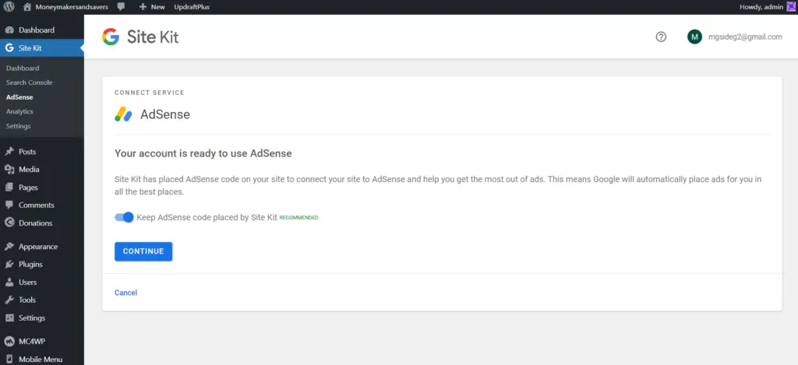
Task: Open mgsideg2@gmail.com account menu
Action: (745, 37)
